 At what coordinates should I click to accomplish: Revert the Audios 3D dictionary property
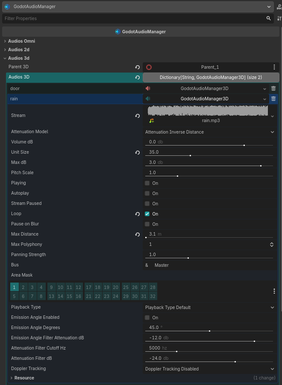pos(138,78)
